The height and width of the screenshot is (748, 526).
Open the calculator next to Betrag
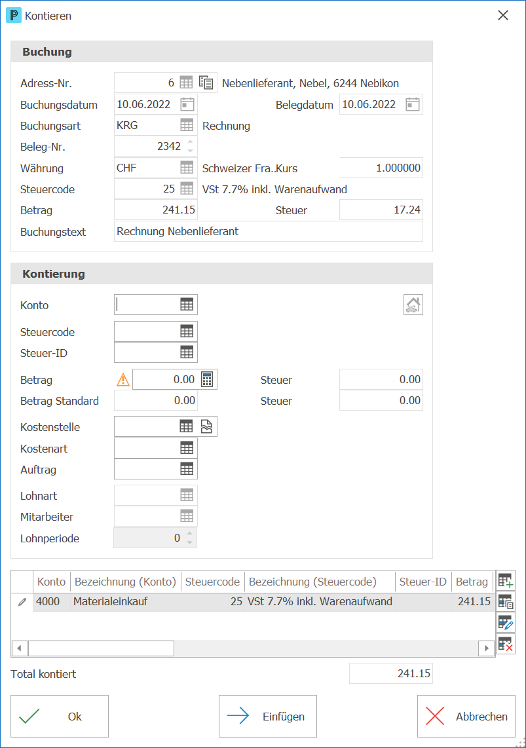tap(207, 380)
